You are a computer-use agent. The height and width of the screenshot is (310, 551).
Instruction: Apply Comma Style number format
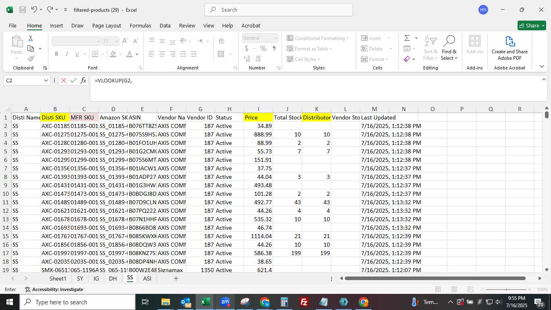point(274,48)
